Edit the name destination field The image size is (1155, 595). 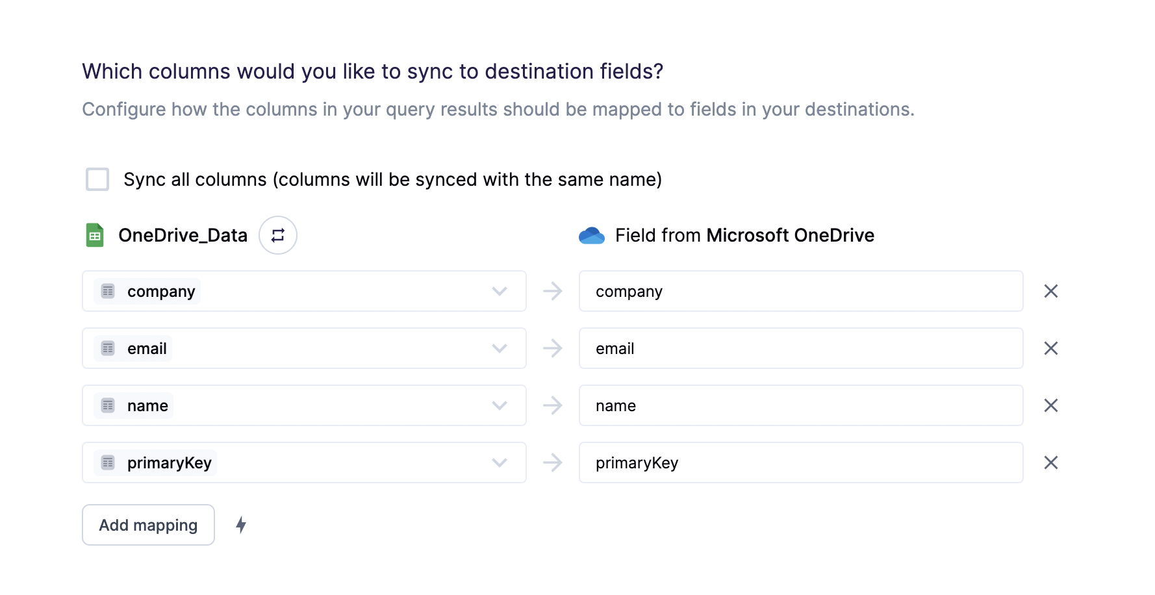tap(801, 405)
